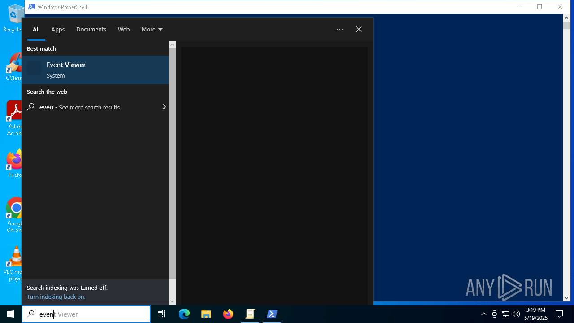This screenshot has height=323, width=574.
Task: Select VLC media player desktop shortcut
Action: tap(13, 264)
